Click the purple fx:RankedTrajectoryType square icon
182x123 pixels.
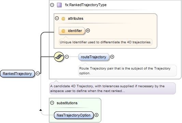(59, 5)
